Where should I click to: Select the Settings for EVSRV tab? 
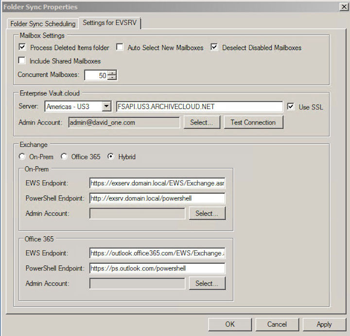(x=109, y=23)
